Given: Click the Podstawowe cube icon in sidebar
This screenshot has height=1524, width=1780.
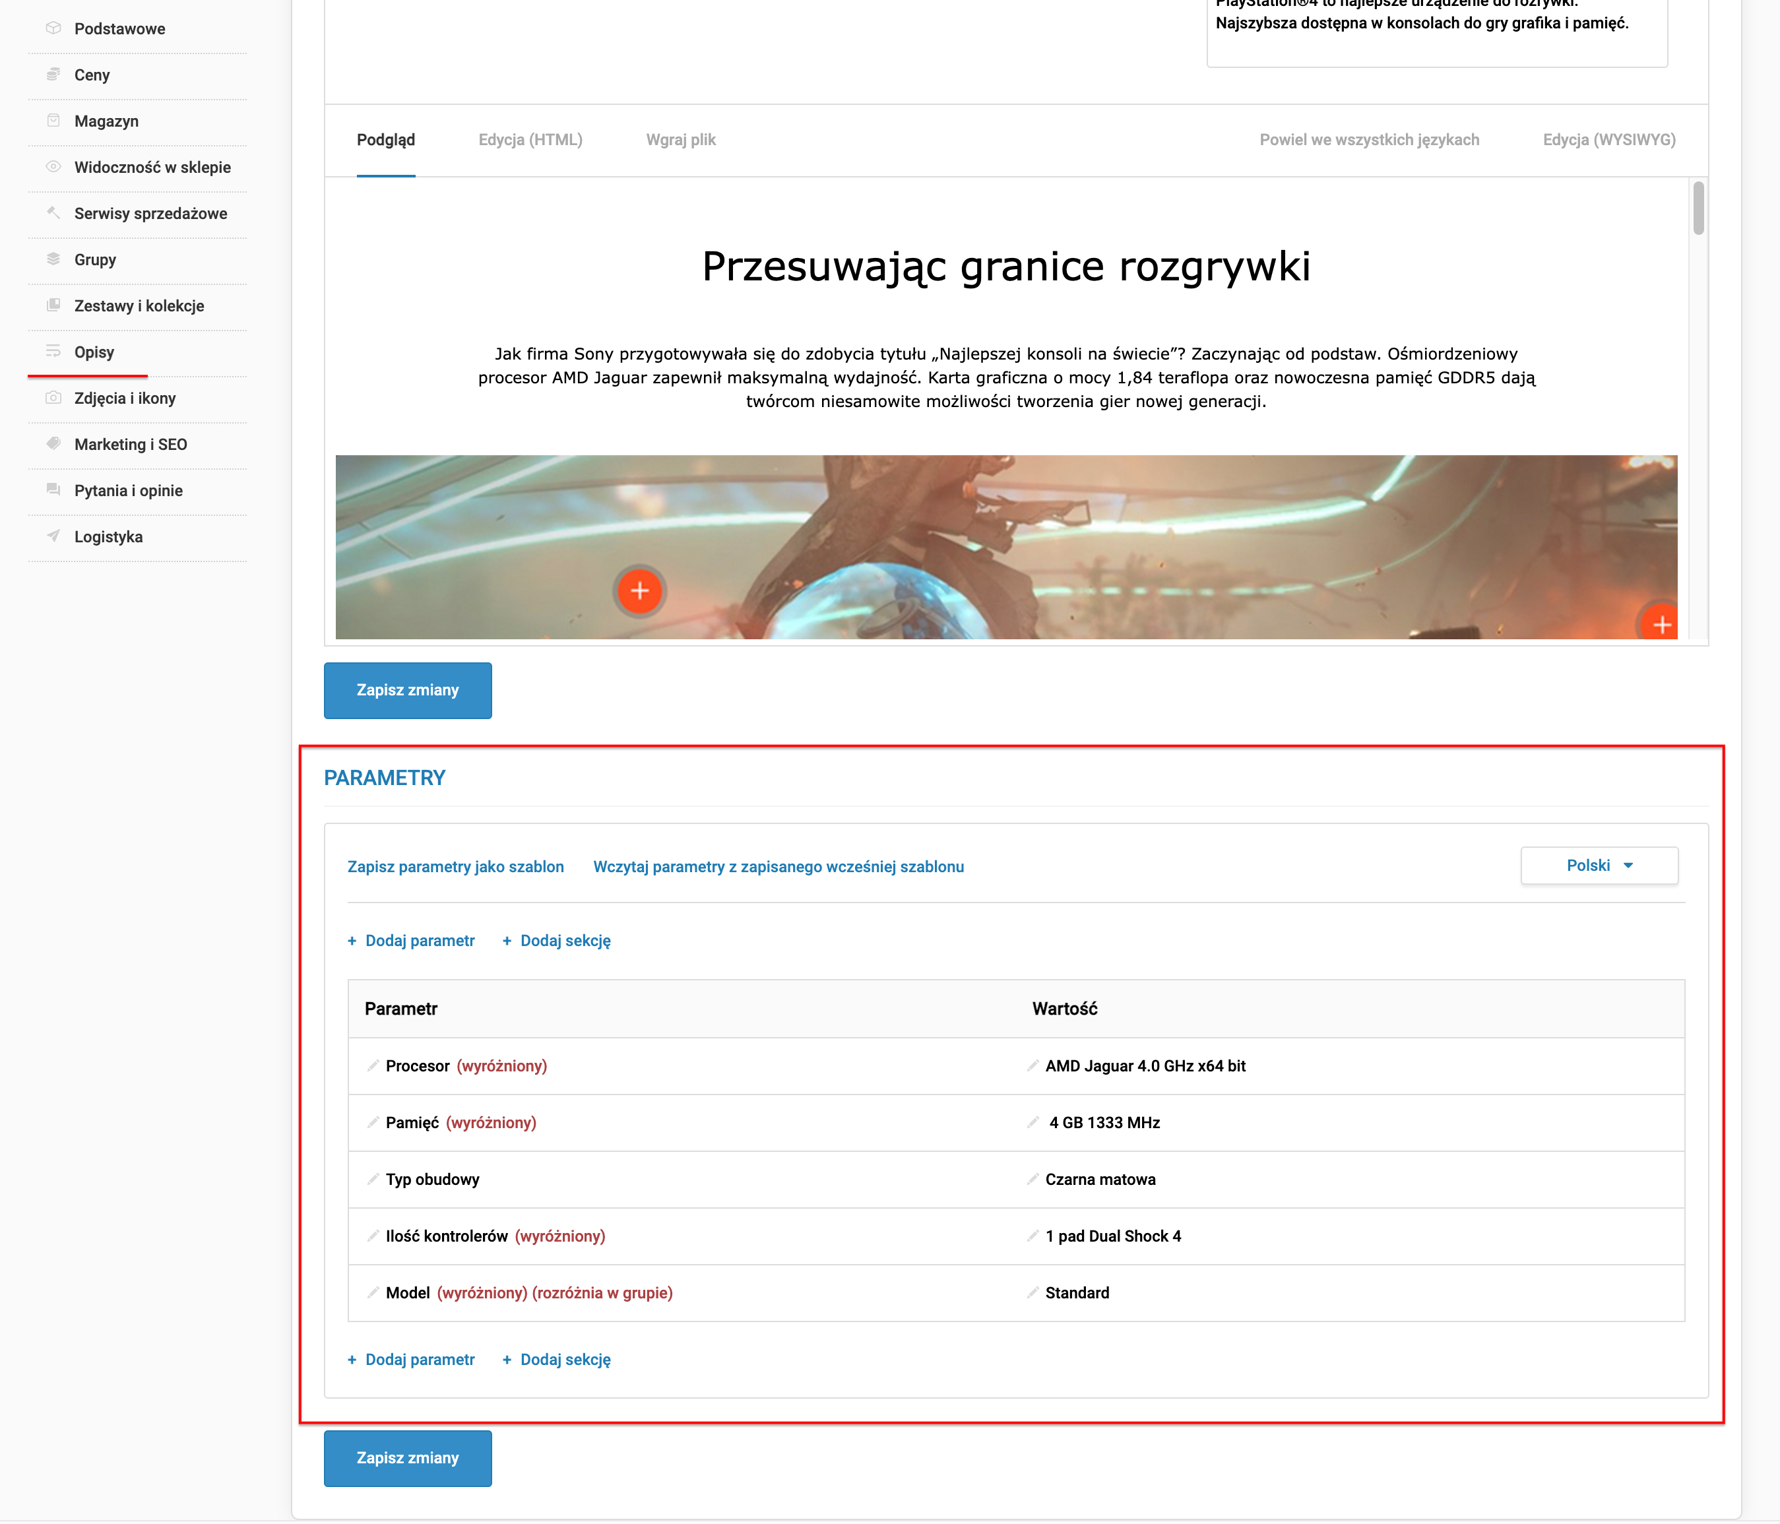Looking at the screenshot, I should click(53, 28).
